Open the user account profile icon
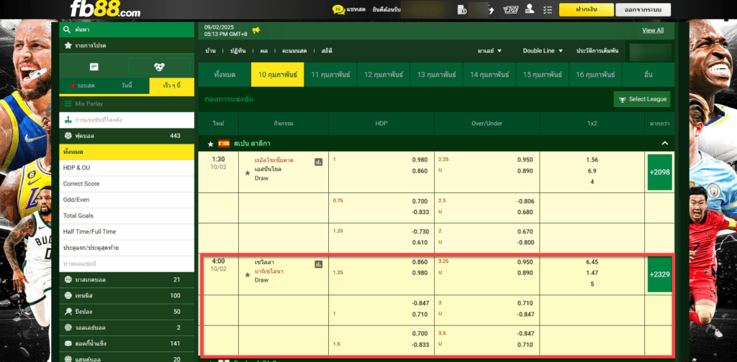The image size is (737, 362). click(x=530, y=9)
